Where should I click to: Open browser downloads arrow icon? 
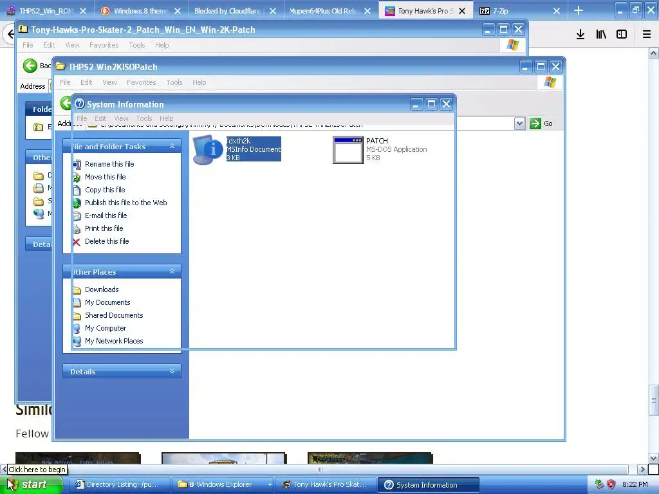(x=580, y=34)
